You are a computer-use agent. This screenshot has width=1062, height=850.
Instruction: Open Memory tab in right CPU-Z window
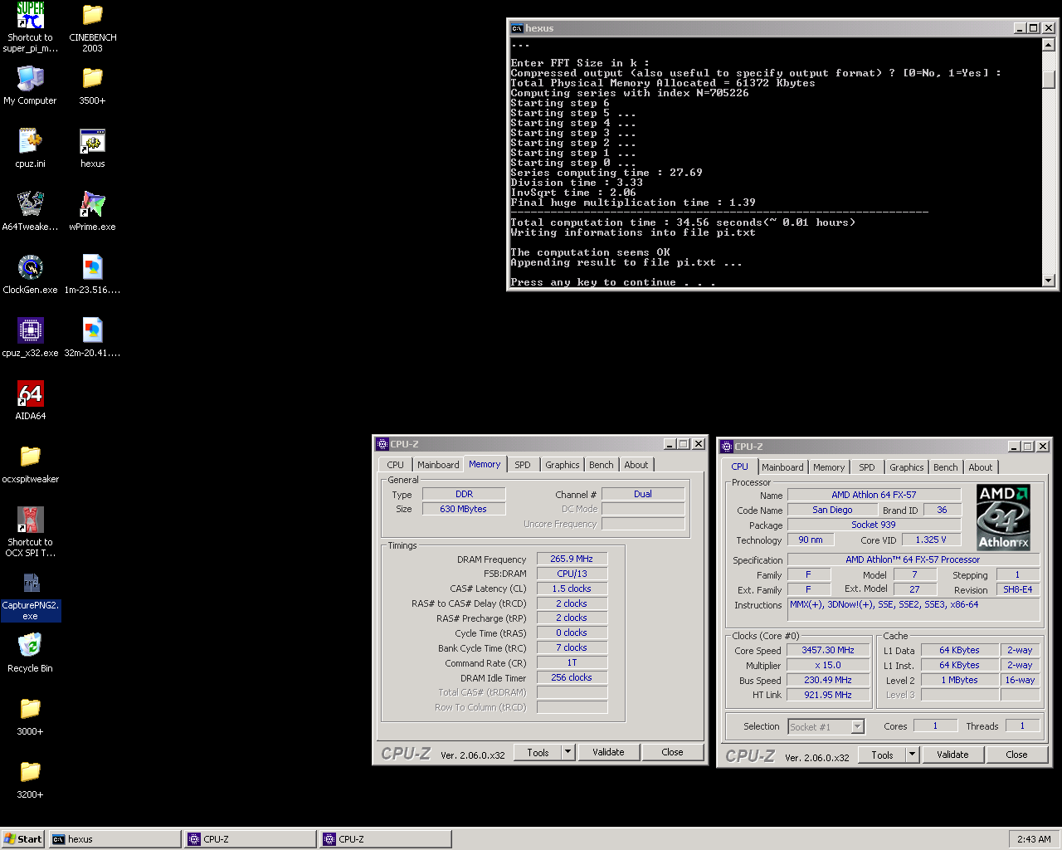click(829, 467)
